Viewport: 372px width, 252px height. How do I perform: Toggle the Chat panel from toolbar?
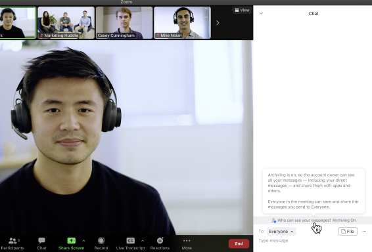pos(41,243)
